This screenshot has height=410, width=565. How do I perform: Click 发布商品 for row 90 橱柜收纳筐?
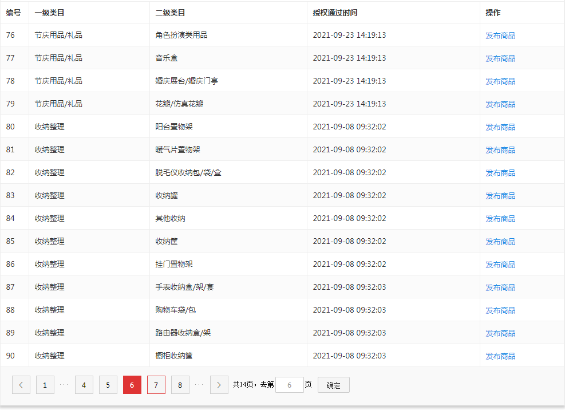[500, 356]
